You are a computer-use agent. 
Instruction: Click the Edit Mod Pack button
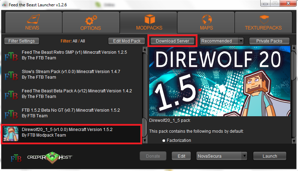coord(127,41)
